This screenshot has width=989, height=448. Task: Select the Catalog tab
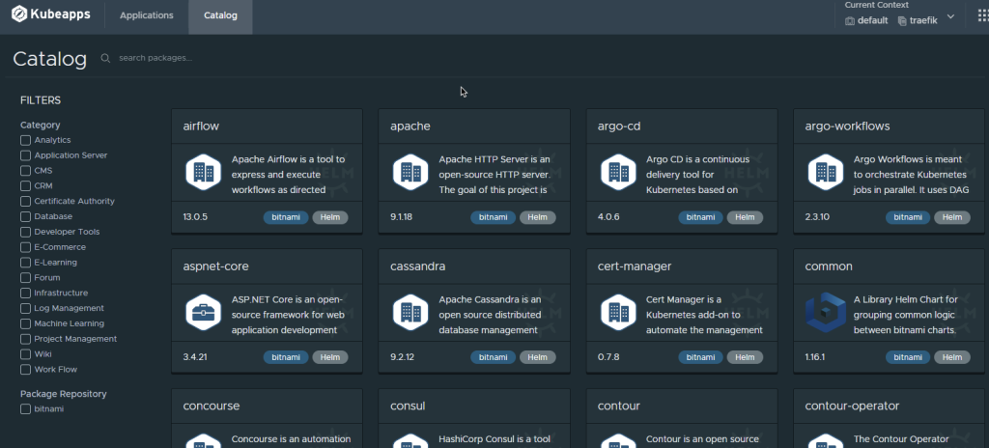tap(220, 16)
